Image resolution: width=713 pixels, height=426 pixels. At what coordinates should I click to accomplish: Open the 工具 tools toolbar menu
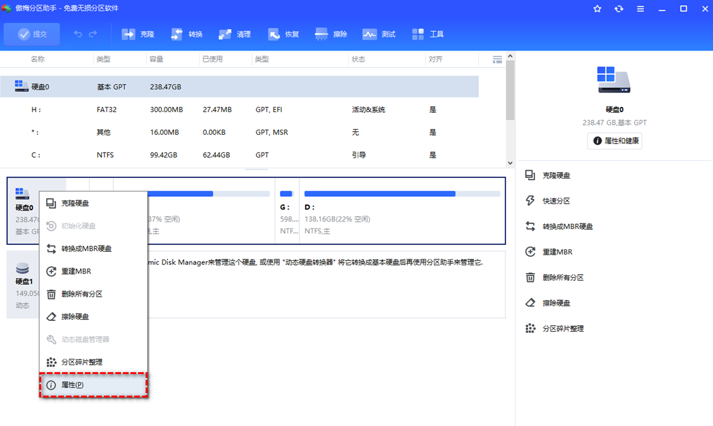coord(427,34)
